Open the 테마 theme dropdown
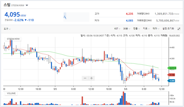 pyautogui.click(x=156, y=28)
